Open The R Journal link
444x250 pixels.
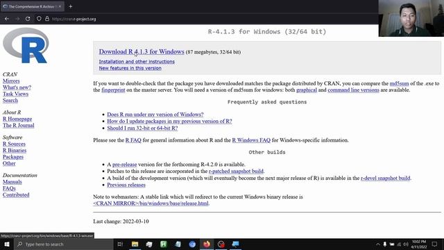[x=19, y=125]
